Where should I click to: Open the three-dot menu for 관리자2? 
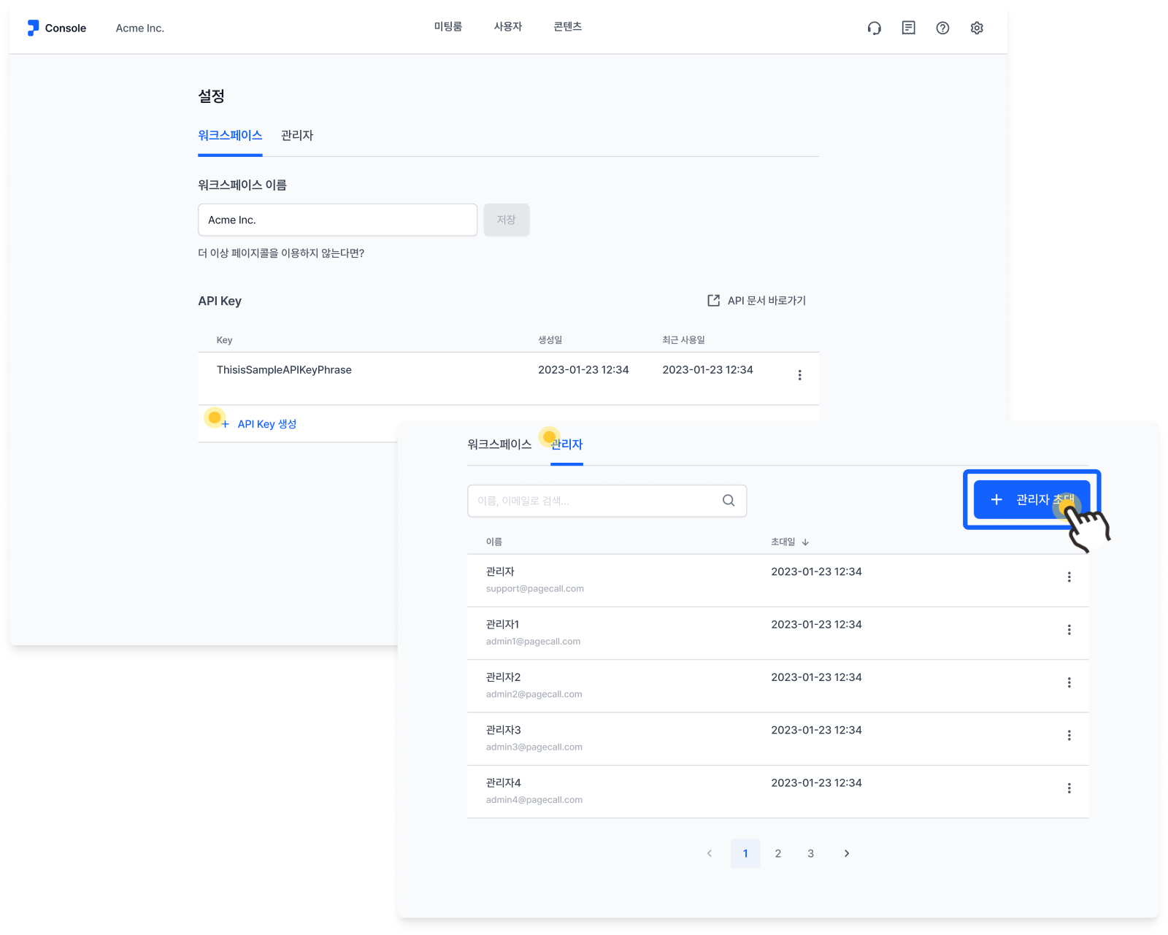[x=1069, y=682]
